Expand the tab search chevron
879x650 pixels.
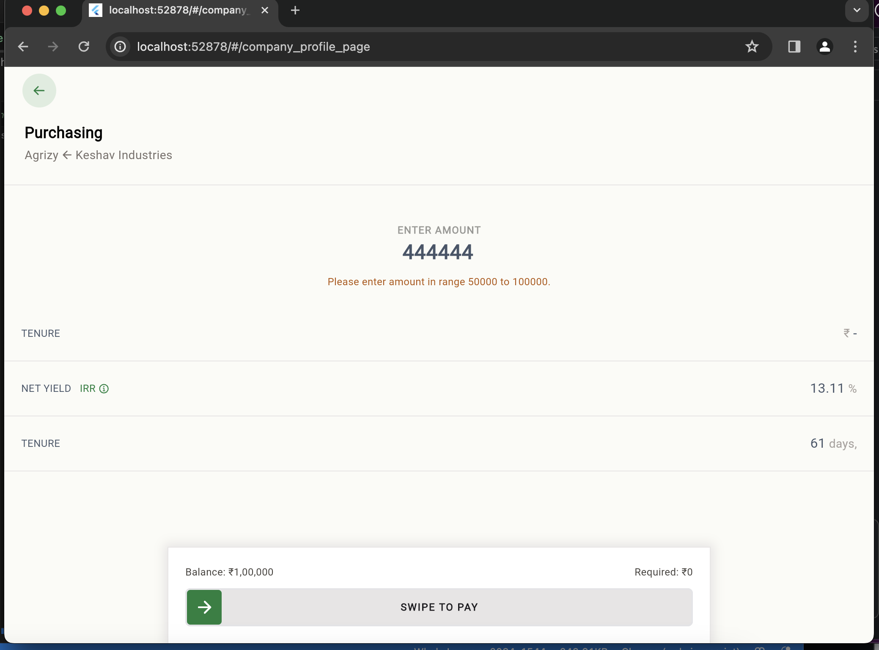click(x=857, y=10)
